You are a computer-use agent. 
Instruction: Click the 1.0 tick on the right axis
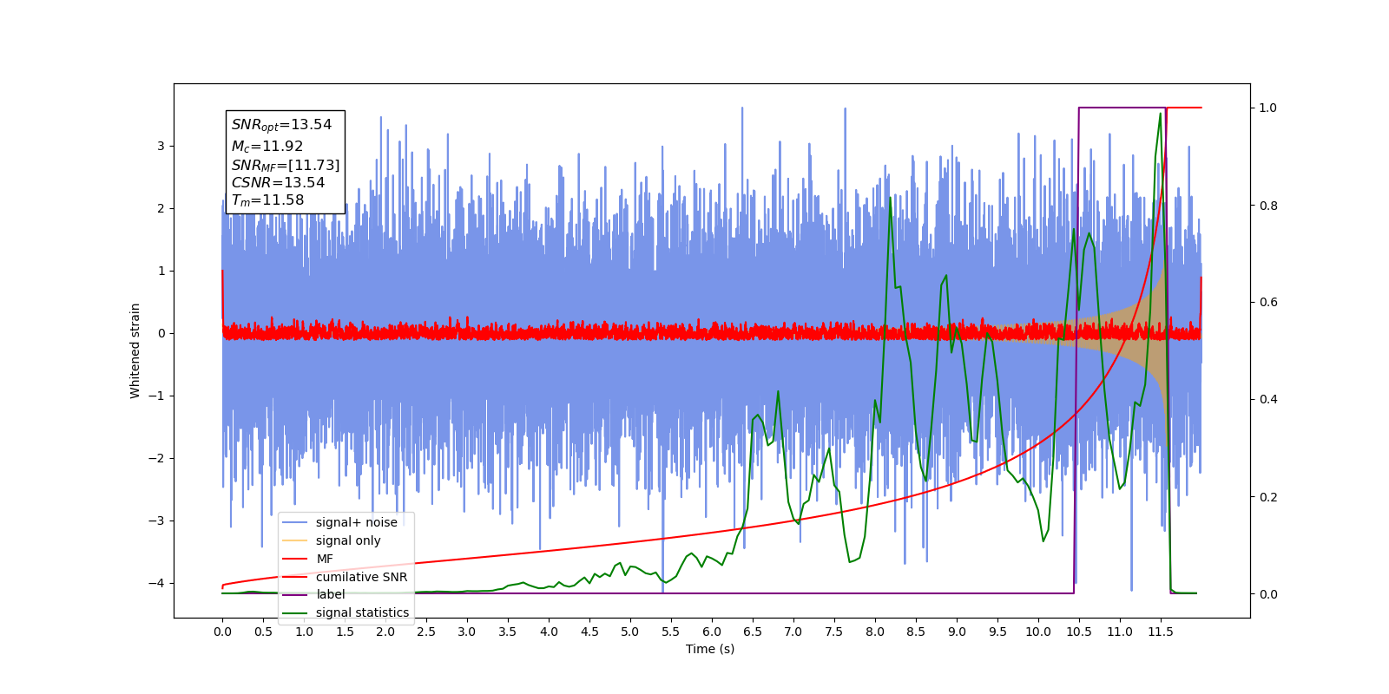[x=1268, y=108]
